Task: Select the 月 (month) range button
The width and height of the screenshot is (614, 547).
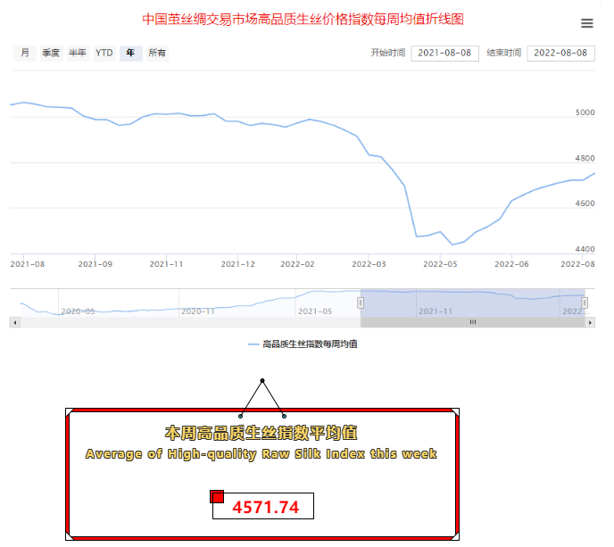Action: pyautogui.click(x=25, y=54)
